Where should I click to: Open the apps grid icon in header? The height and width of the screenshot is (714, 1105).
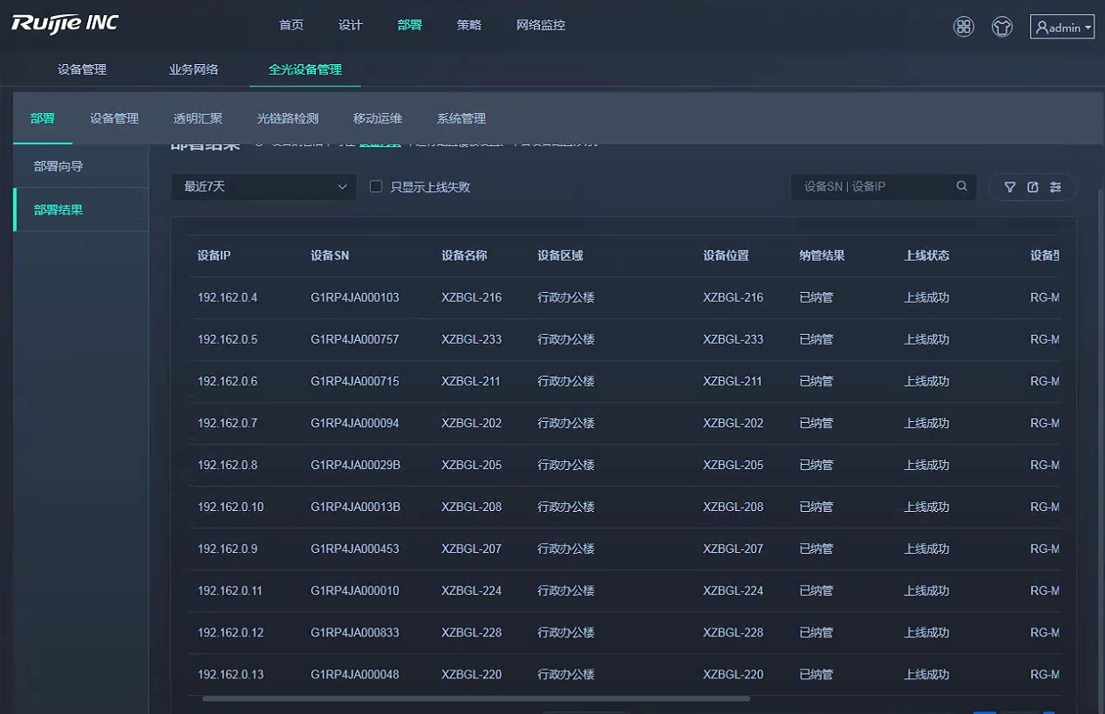964,27
